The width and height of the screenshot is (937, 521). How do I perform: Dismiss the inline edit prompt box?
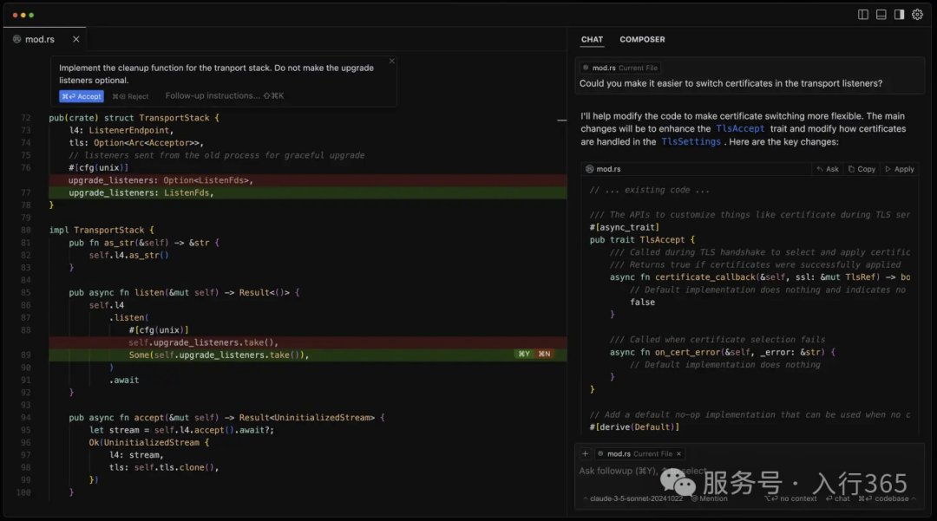pyautogui.click(x=391, y=62)
